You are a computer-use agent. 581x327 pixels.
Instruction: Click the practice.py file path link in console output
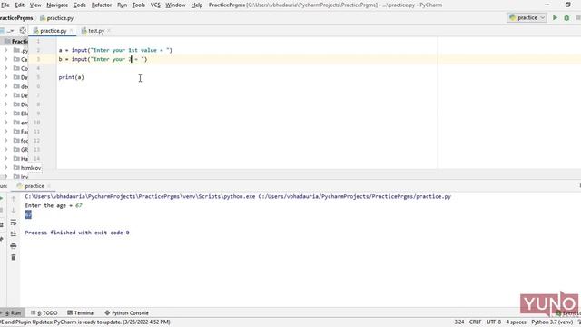point(355,196)
